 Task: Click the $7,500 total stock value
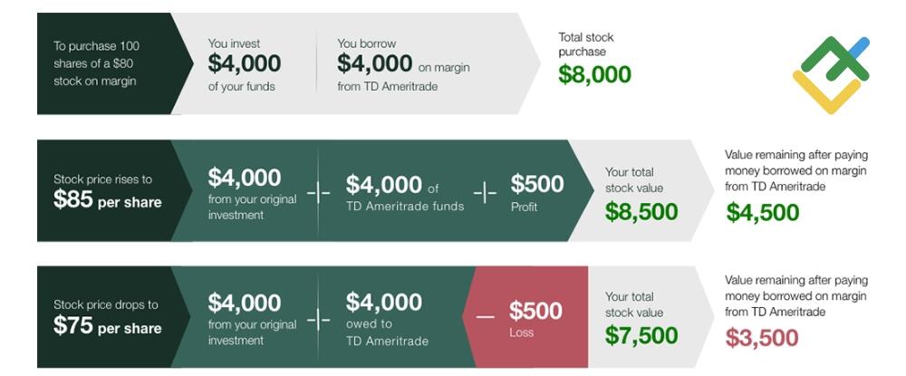(641, 335)
